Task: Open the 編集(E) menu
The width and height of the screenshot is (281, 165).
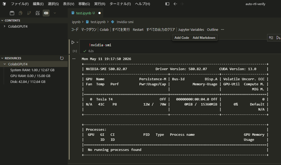Action: (38, 4)
